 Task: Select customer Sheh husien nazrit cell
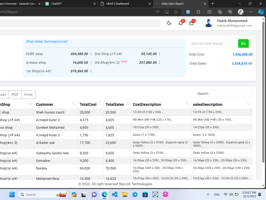(56, 113)
